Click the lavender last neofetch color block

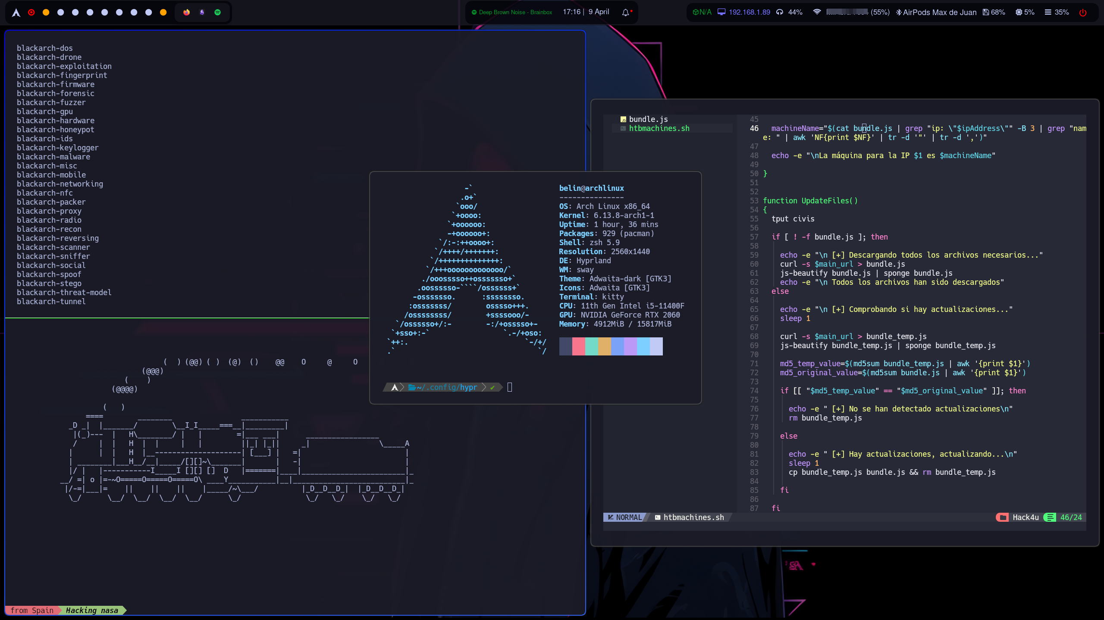(656, 346)
